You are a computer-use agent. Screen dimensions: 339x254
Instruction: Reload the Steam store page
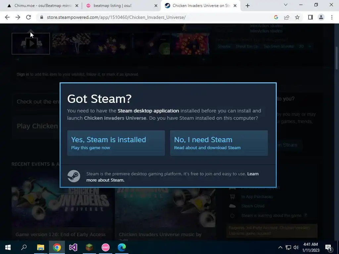tap(28, 17)
